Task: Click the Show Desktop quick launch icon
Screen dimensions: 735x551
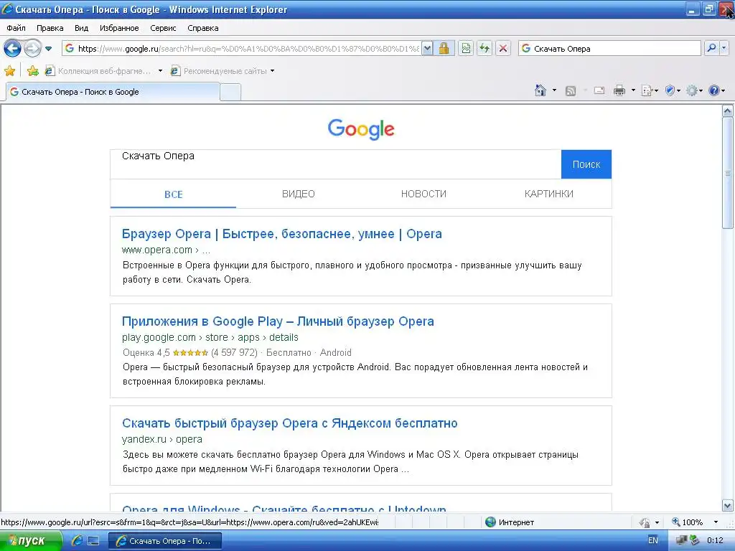Action: coord(94,541)
